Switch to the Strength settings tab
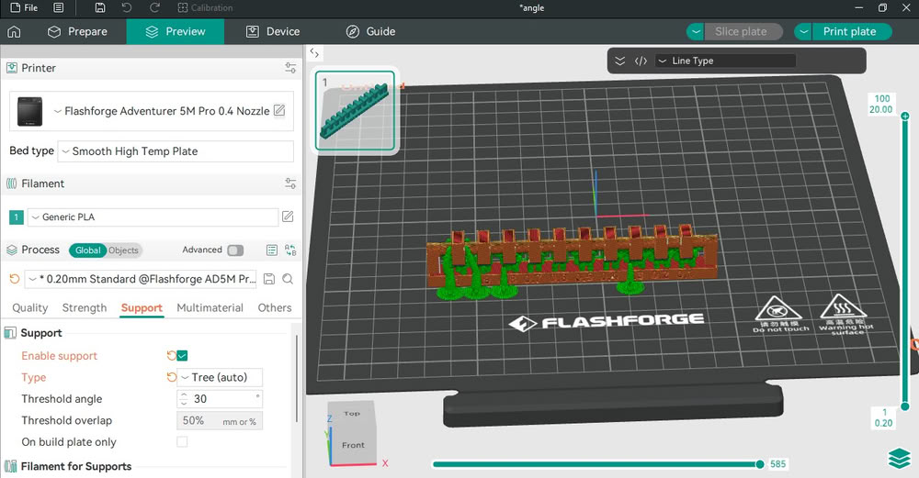 pos(85,307)
